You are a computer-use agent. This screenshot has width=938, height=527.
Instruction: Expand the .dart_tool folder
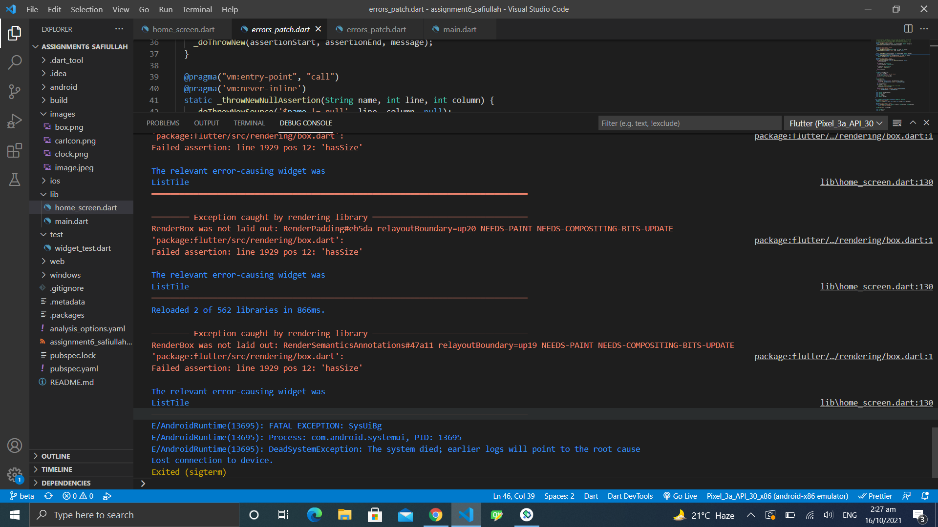(81, 60)
